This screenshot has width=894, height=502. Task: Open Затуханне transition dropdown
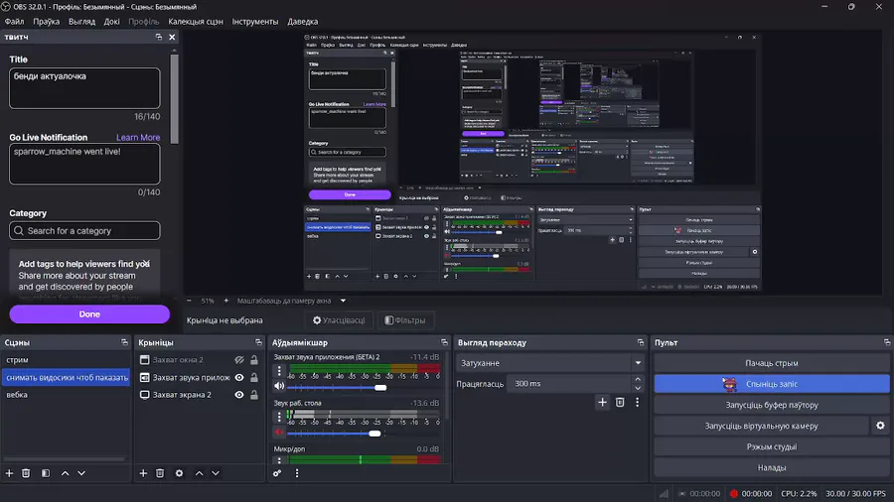pos(549,363)
